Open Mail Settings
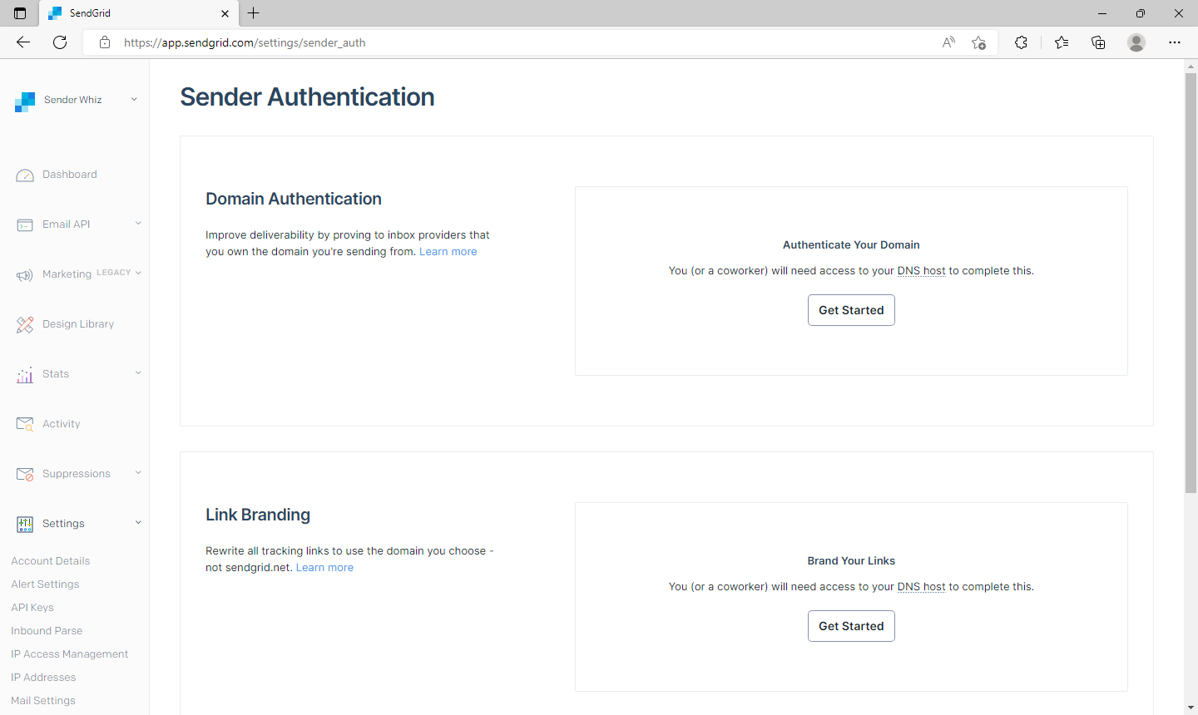Viewport: 1198px width, 715px height. pos(43,701)
